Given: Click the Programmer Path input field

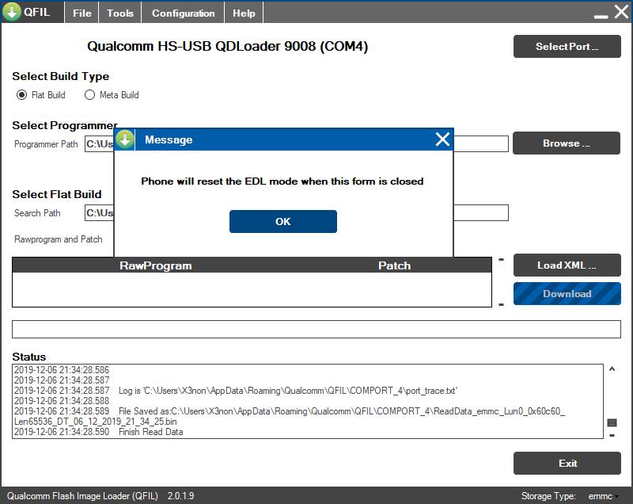Looking at the screenshot, I should coord(296,144).
